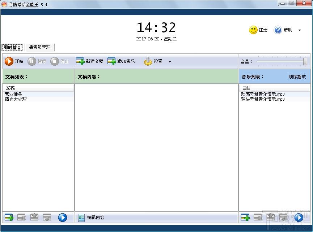Open 设置 settings with the joystick icon
The image size is (313, 232).
[x=148, y=61]
